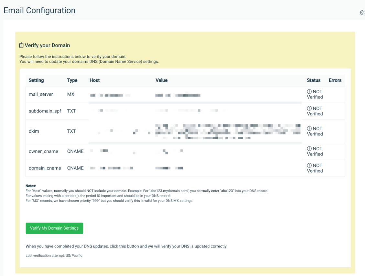
Task: Click the clipboard icon beside Verify your Domain
Action: (21, 45)
